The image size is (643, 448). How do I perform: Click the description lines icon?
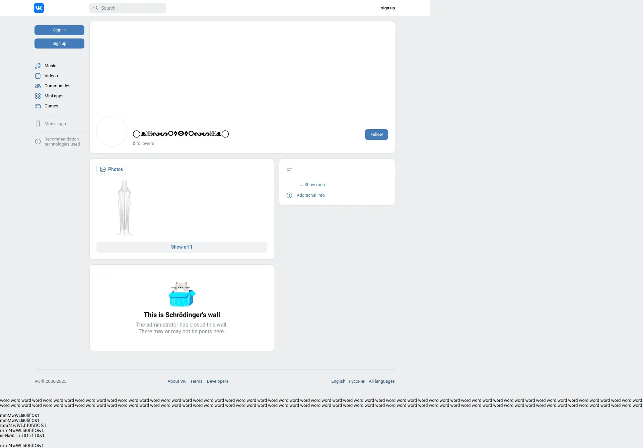click(x=289, y=169)
